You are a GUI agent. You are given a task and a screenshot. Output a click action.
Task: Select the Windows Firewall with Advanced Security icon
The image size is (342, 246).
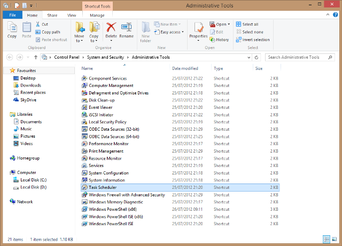84,195
